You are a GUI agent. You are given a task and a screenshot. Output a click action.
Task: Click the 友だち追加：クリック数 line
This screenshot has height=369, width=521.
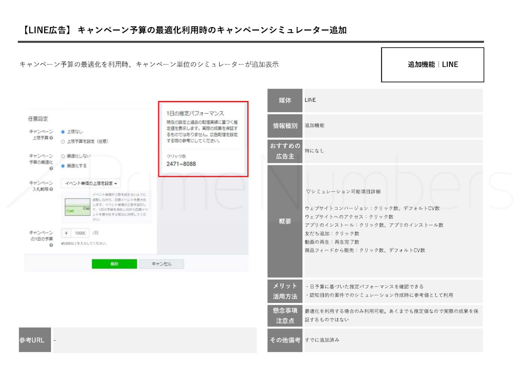(332, 233)
